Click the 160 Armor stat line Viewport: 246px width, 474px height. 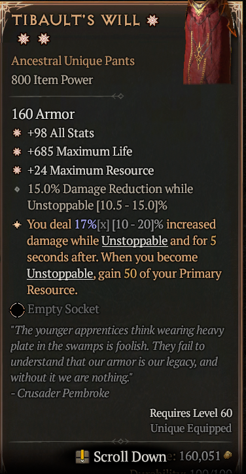43,114
